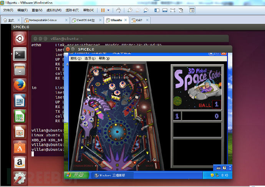Open pinball 帮助(H) menu

tap(104, 58)
